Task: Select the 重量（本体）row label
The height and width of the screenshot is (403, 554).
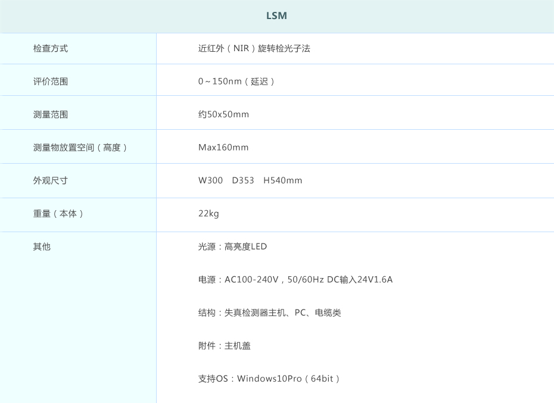Action: tap(59, 214)
